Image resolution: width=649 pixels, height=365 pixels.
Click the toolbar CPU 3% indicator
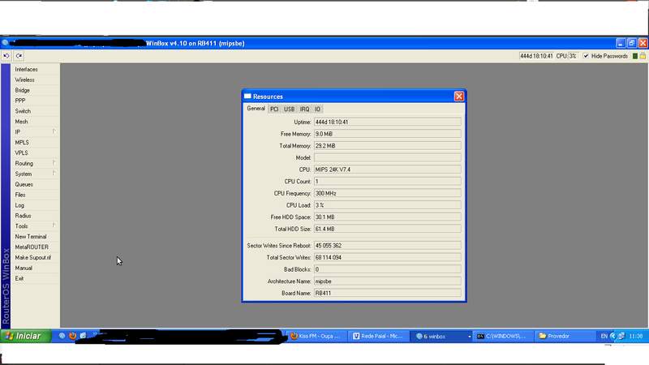(x=566, y=56)
